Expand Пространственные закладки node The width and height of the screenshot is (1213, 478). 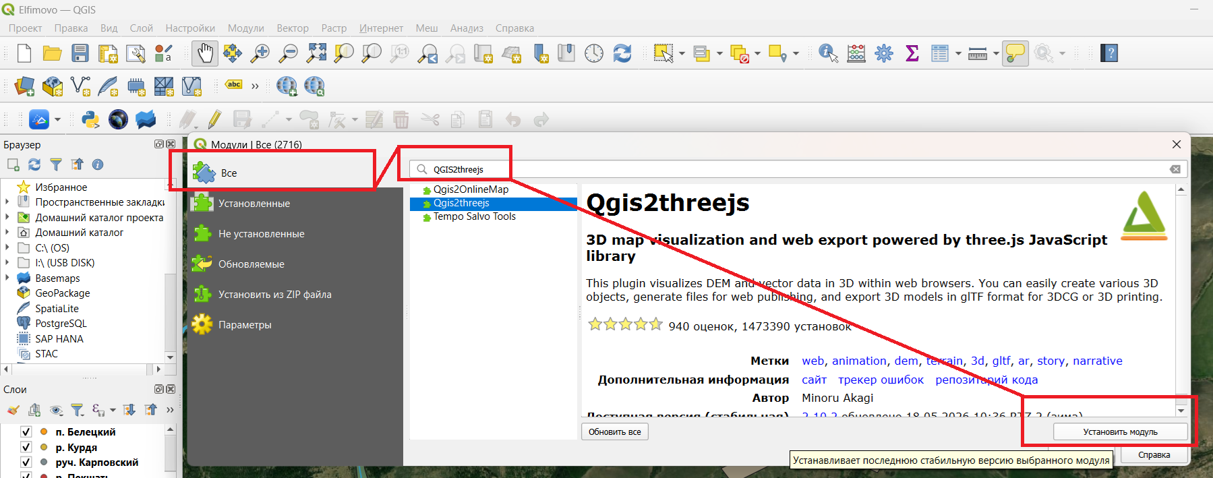click(7, 202)
